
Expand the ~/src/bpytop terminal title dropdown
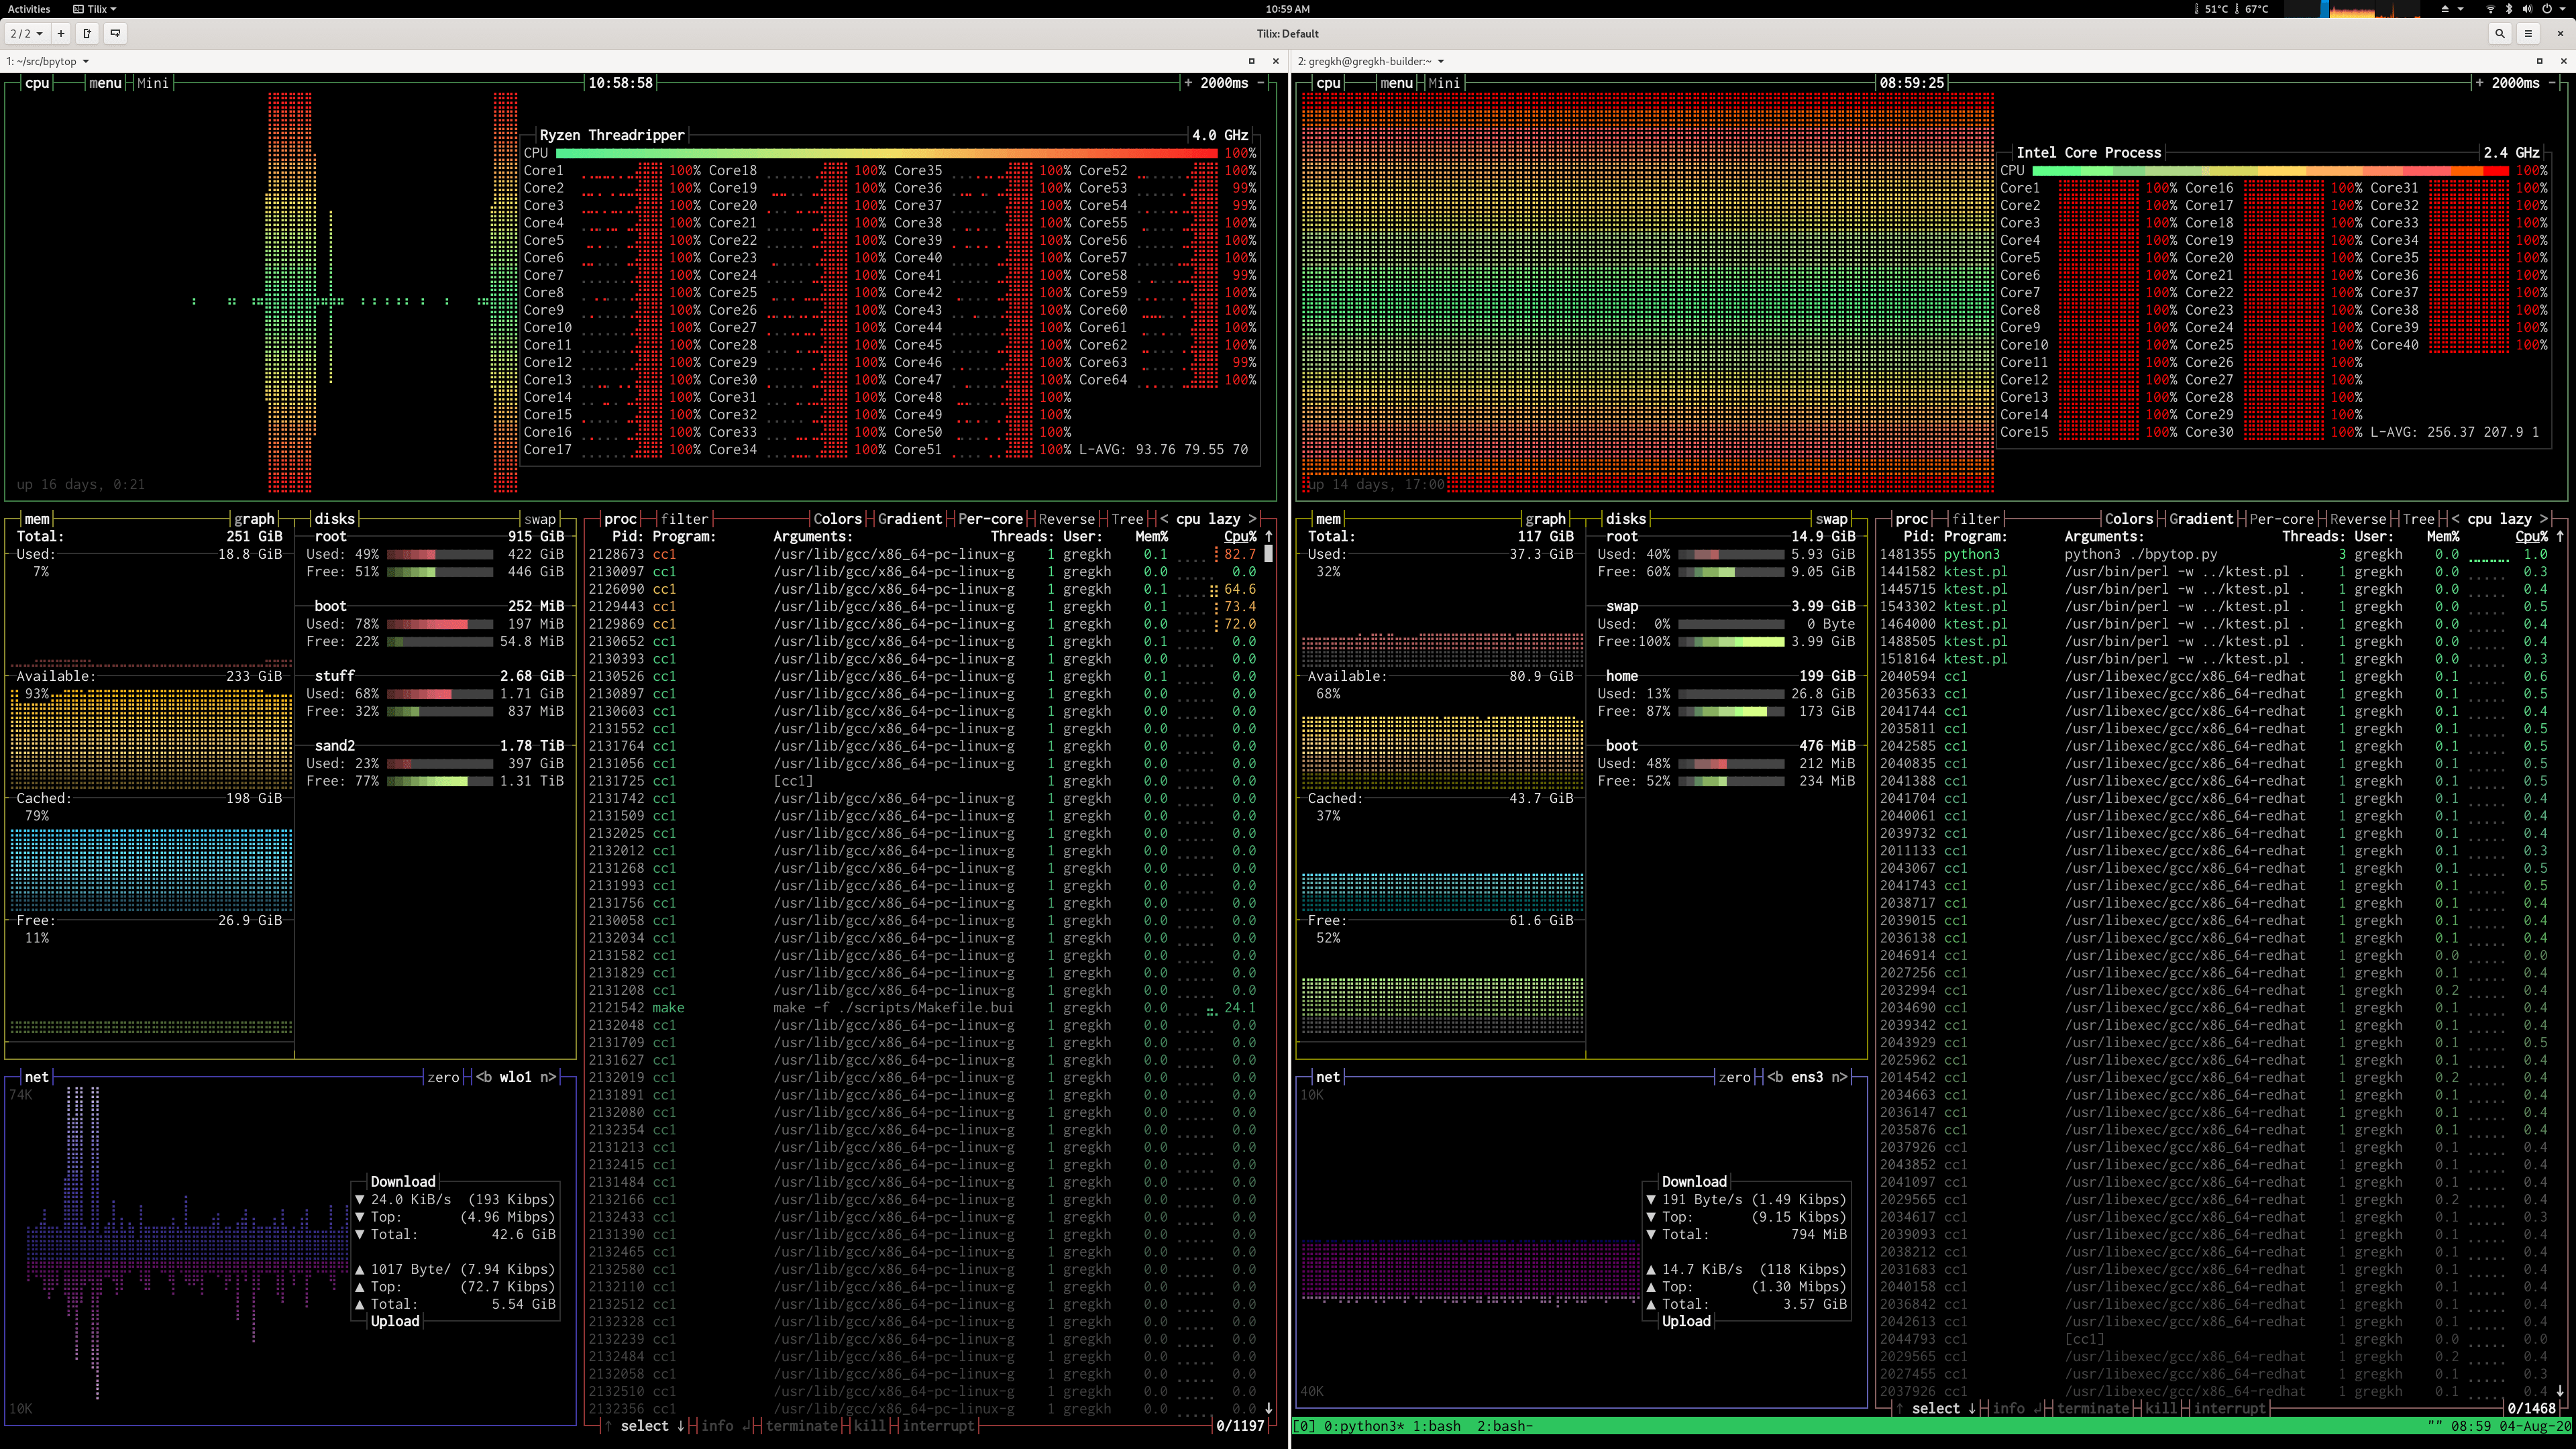pos(85,61)
